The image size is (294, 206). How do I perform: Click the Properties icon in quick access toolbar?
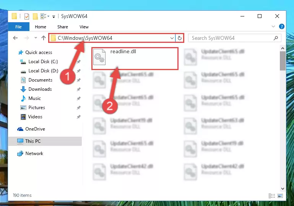point(27,16)
